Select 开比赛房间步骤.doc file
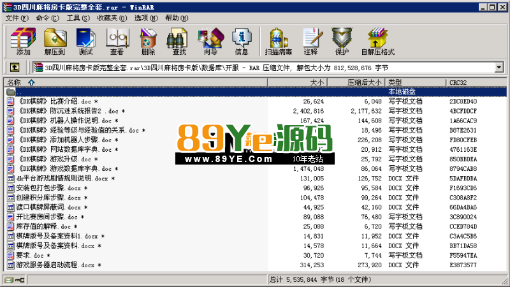 coord(50,217)
